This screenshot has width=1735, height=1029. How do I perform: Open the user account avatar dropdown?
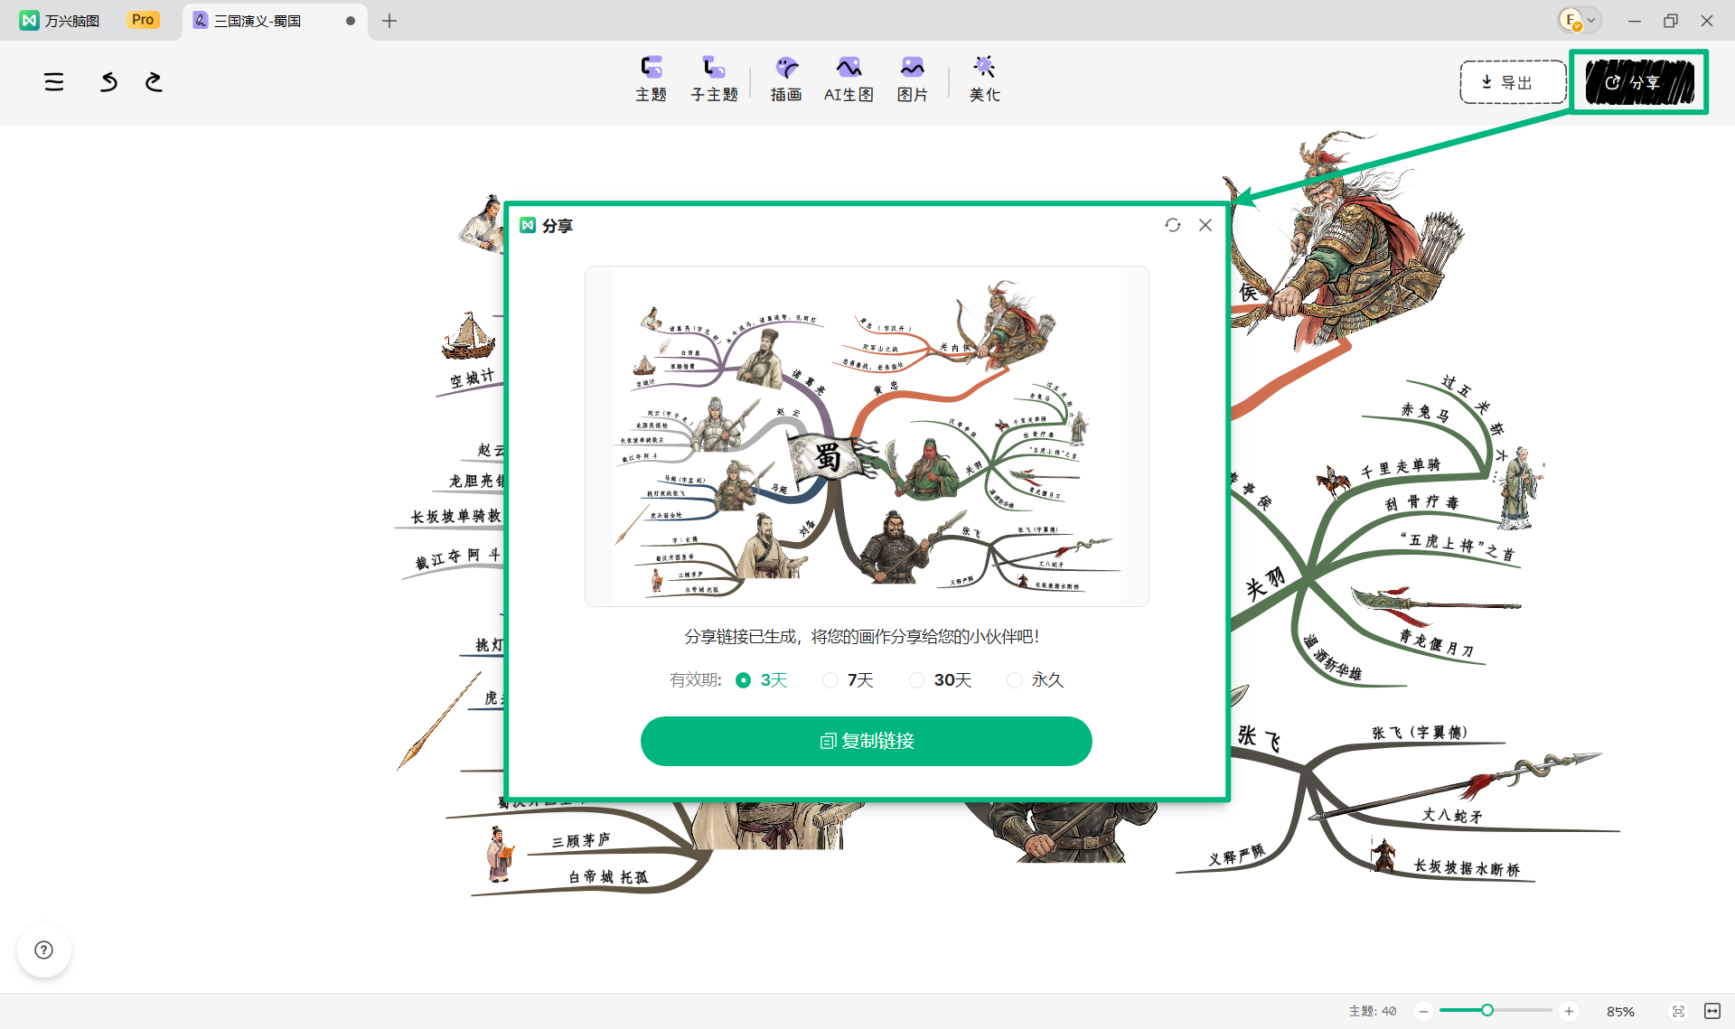coord(1580,20)
